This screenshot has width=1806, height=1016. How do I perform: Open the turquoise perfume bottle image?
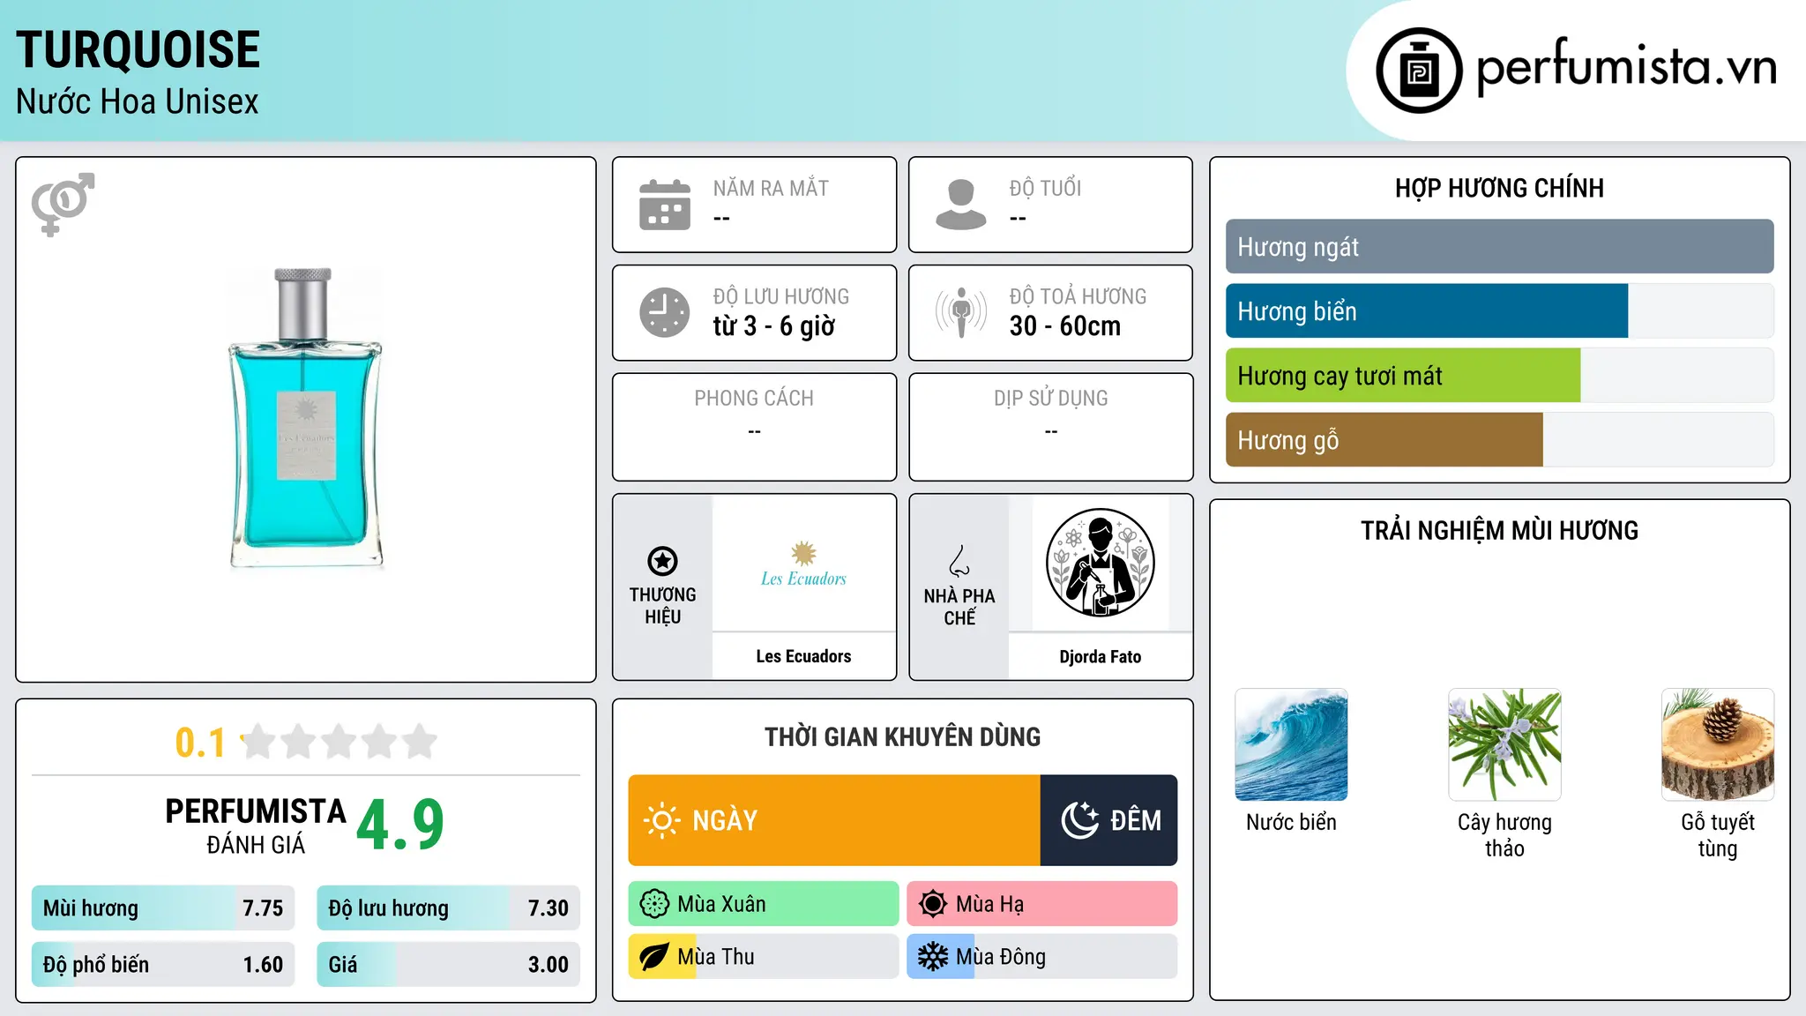[306, 418]
